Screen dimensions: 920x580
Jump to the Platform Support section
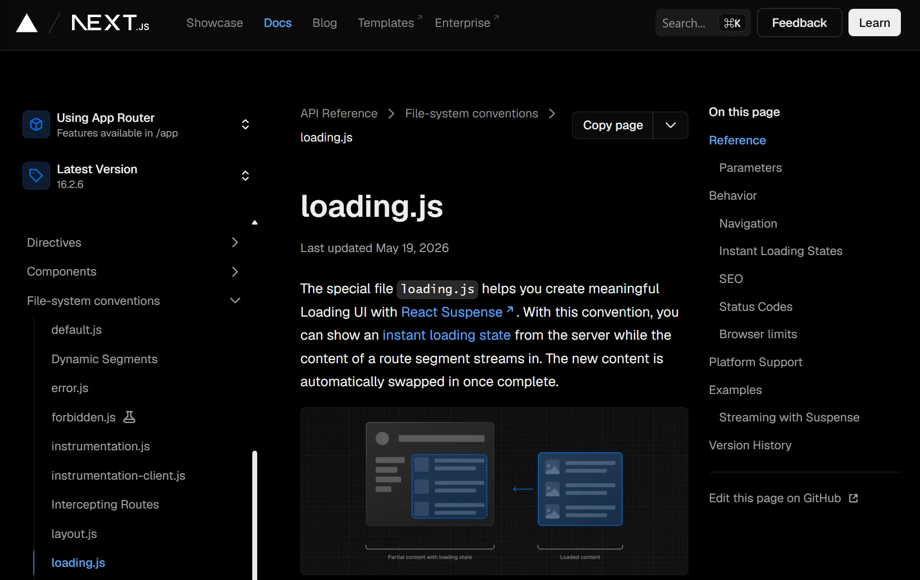click(x=755, y=362)
